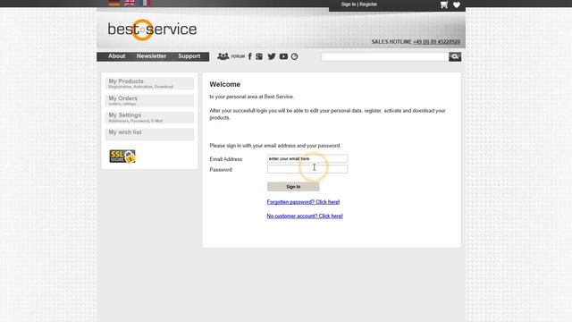The width and height of the screenshot is (572, 322).
Task: Open My Settings in sidebar
Action: (x=149, y=117)
